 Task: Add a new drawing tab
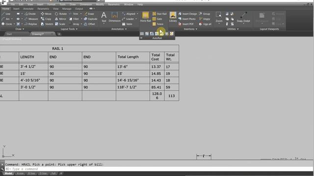coord(59,34)
